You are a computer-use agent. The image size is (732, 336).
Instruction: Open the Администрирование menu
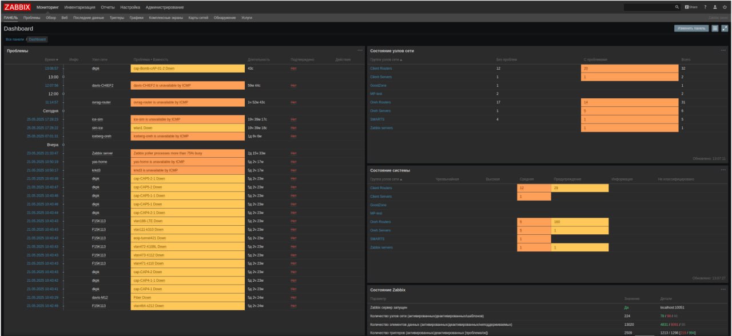pyautogui.click(x=165, y=7)
